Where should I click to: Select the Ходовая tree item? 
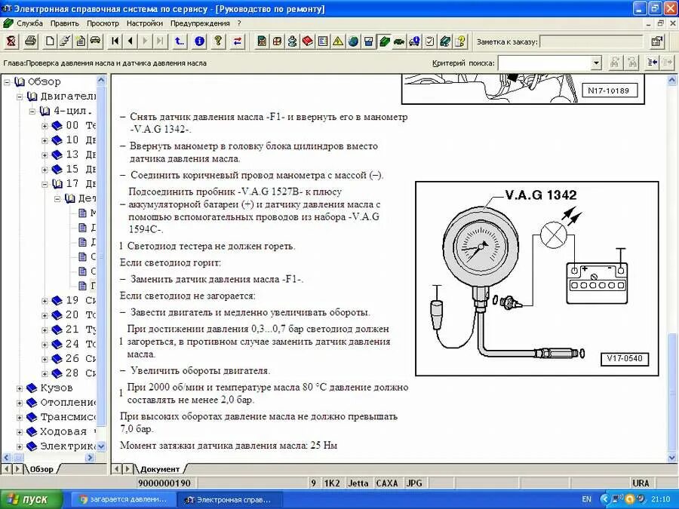[61, 431]
